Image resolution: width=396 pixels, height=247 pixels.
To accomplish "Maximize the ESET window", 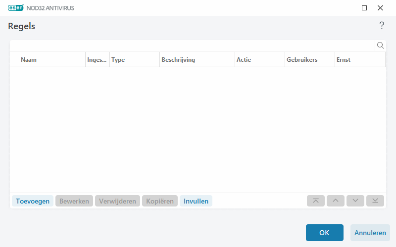I will click(x=364, y=8).
